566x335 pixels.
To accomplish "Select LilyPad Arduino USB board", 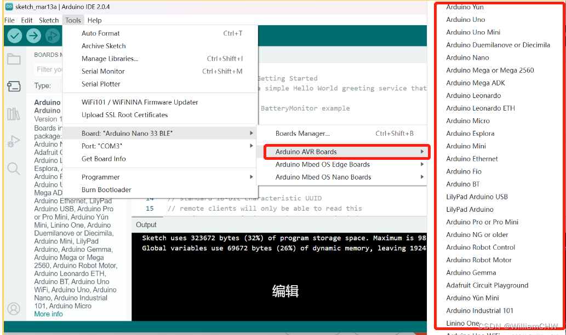I will [x=477, y=197].
